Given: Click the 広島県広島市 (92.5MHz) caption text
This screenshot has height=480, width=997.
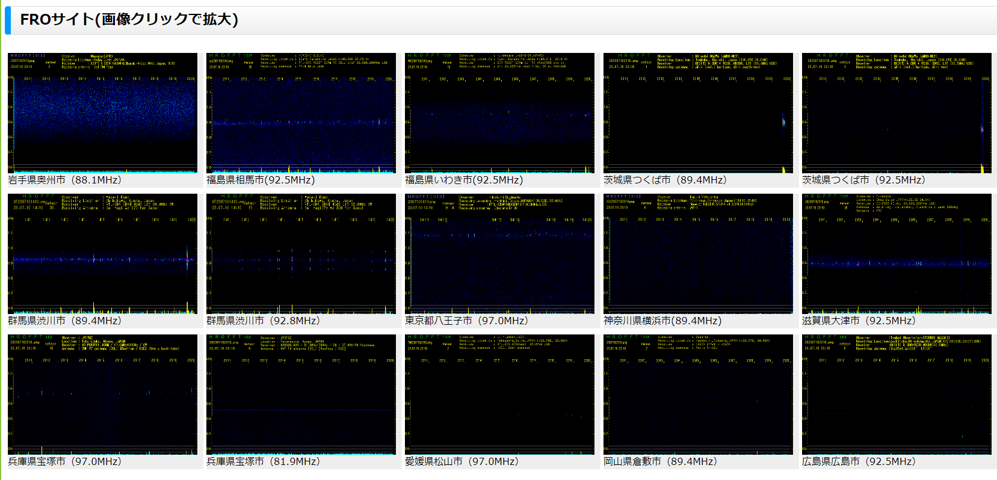Looking at the screenshot, I should (x=859, y=461).
